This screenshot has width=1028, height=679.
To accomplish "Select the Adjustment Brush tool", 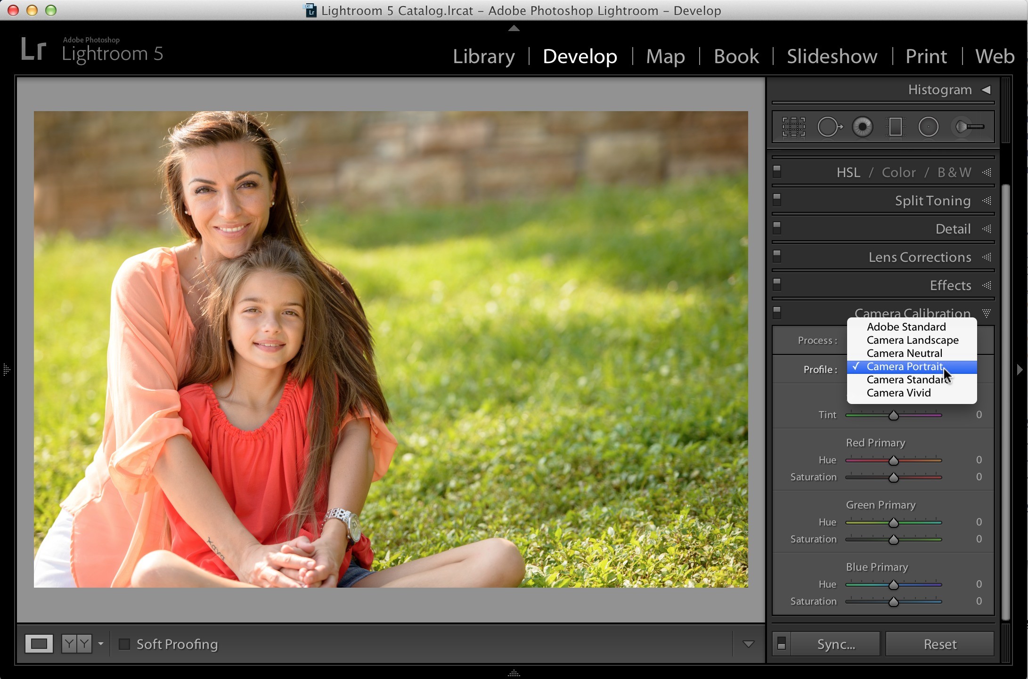I will (968, 127).
